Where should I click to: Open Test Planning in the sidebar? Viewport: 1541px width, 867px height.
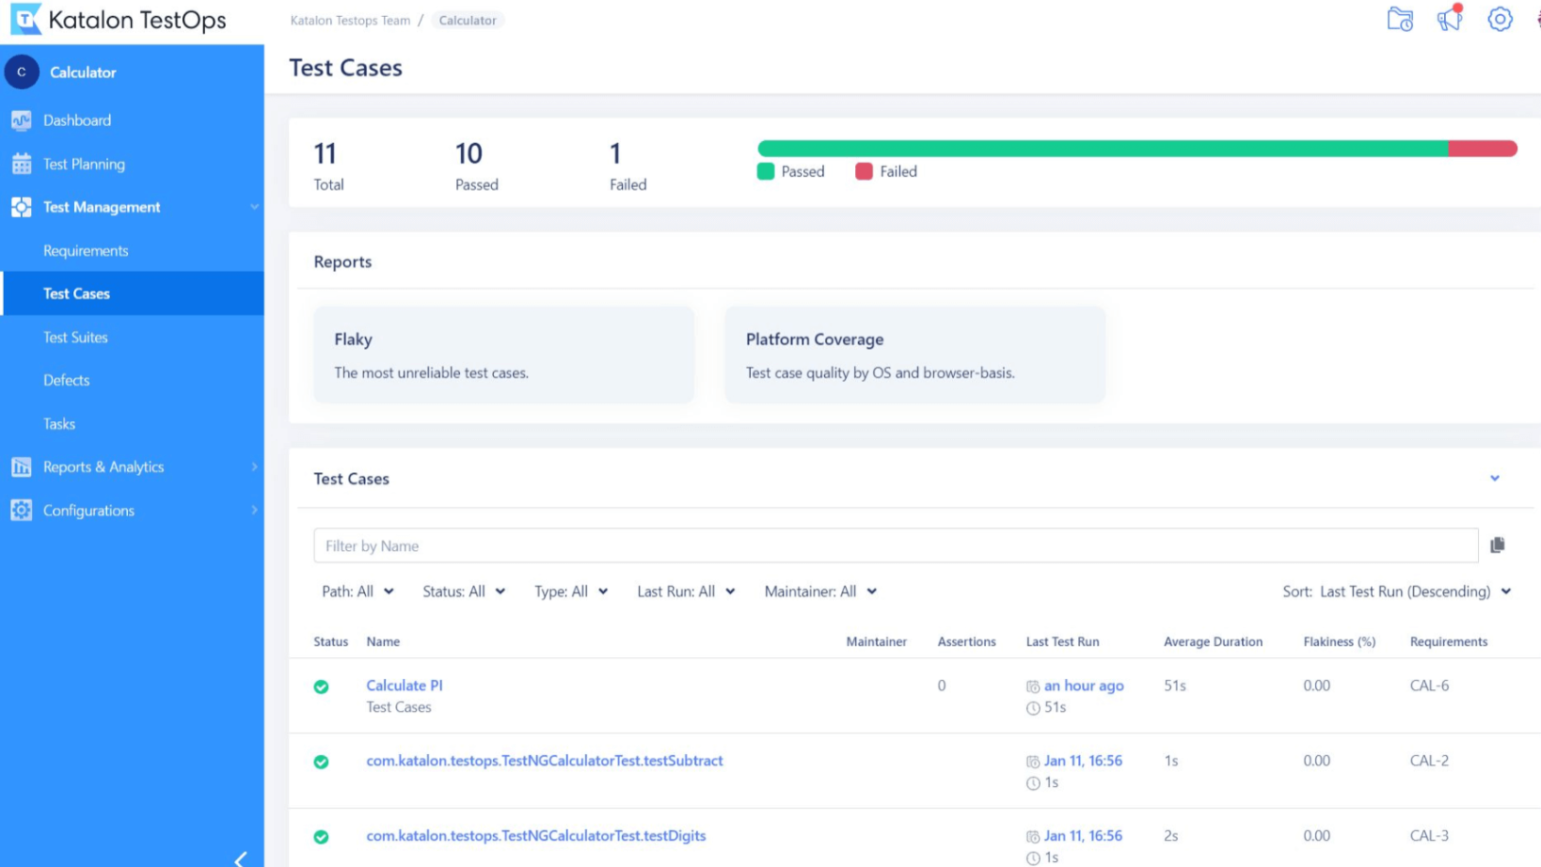tap(84, 164)
